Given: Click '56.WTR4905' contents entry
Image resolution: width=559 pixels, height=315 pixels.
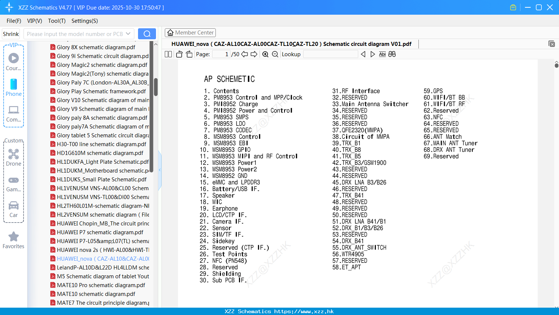Looking at the screenshot, I should (348, 254).
